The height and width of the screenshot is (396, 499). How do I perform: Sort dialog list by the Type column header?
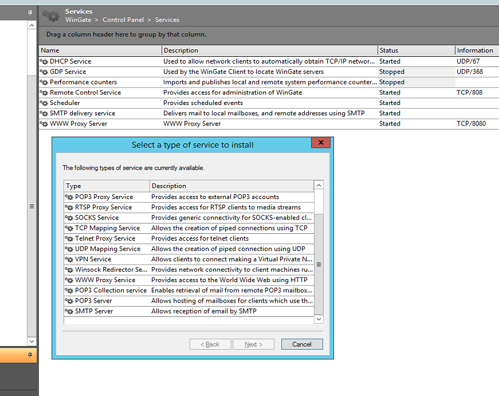pyautogui.click(x=107, y=186)
